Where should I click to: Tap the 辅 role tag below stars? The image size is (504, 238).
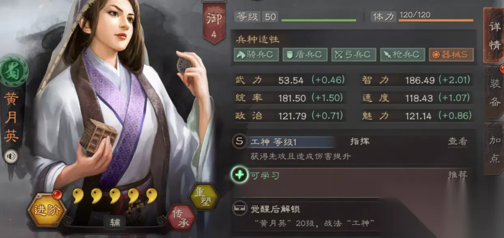[115, 222]
